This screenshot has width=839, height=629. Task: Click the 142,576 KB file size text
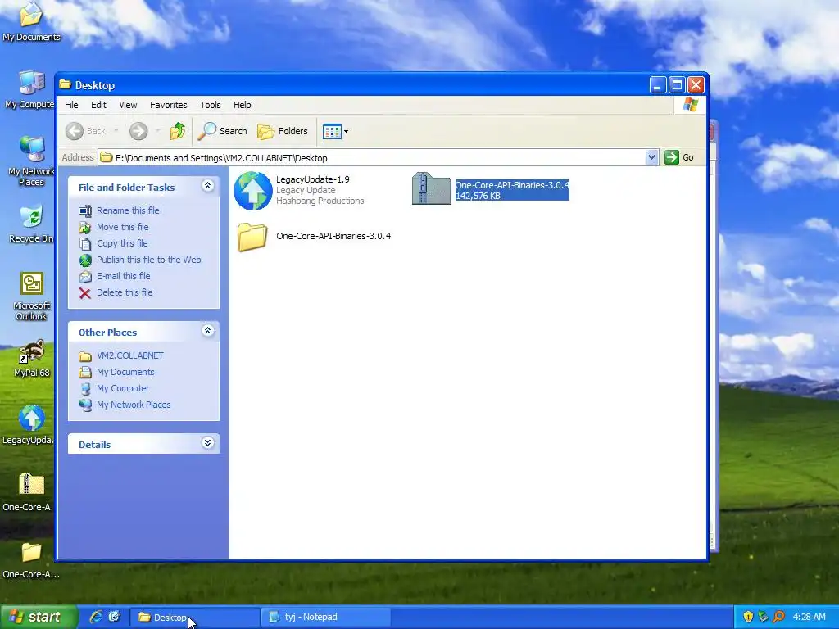pos(478,196)
